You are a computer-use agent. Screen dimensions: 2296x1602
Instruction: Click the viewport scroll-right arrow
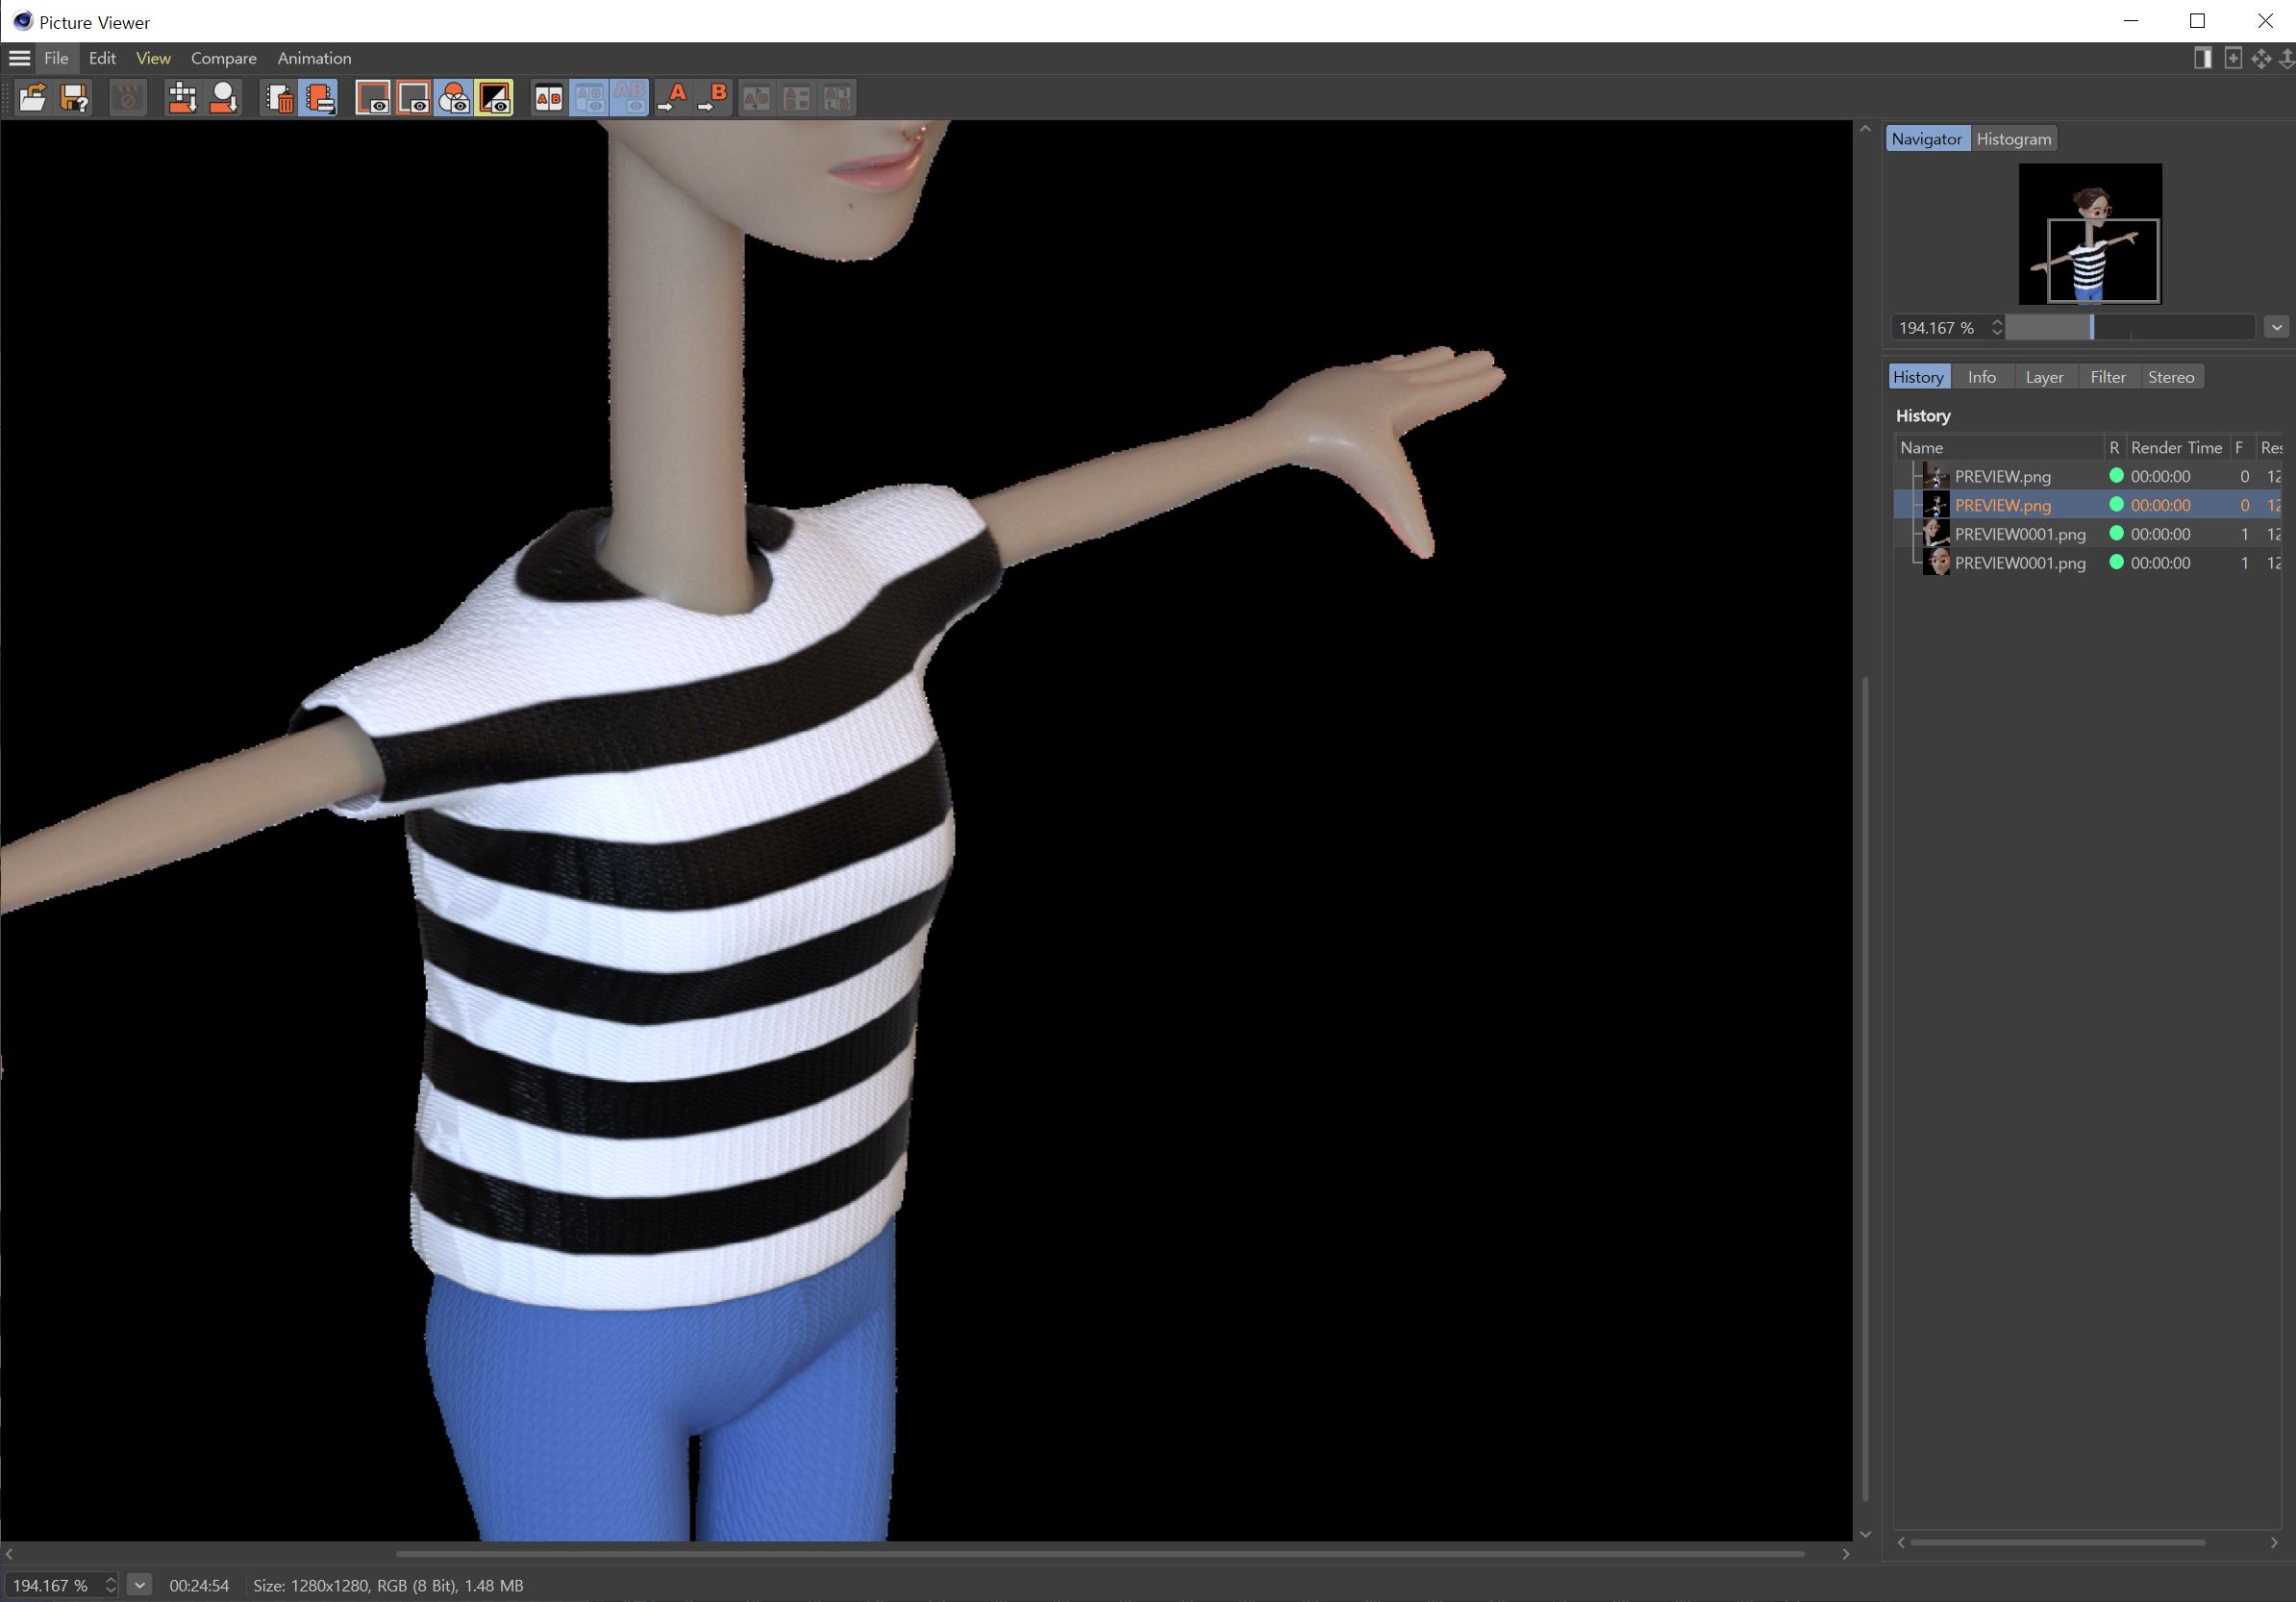coord(1846,1554)
